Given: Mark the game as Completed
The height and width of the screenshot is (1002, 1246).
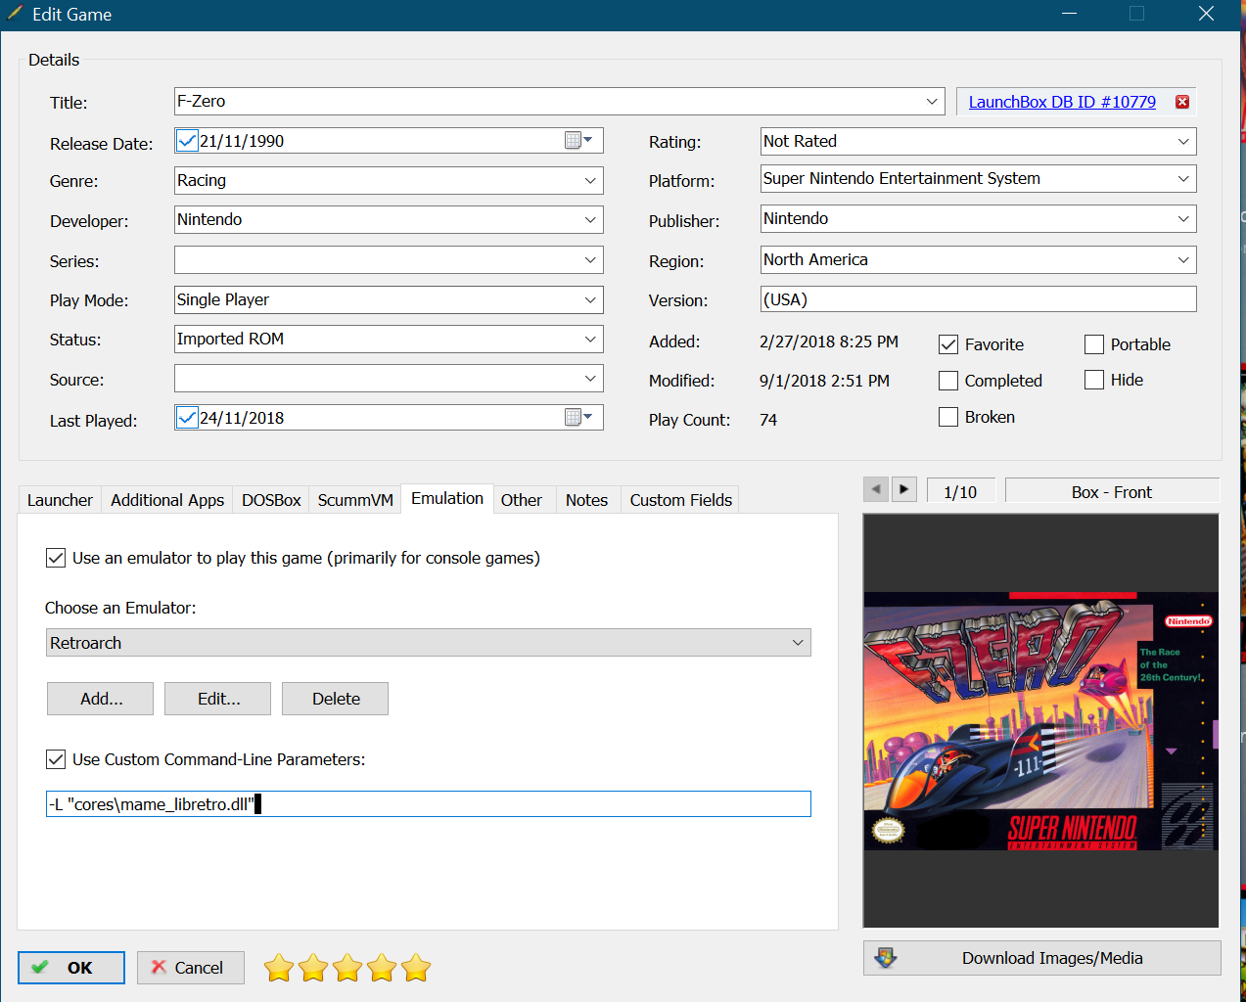Looking at the screenshot, I should pyautogui.click(x=947, y=380).
